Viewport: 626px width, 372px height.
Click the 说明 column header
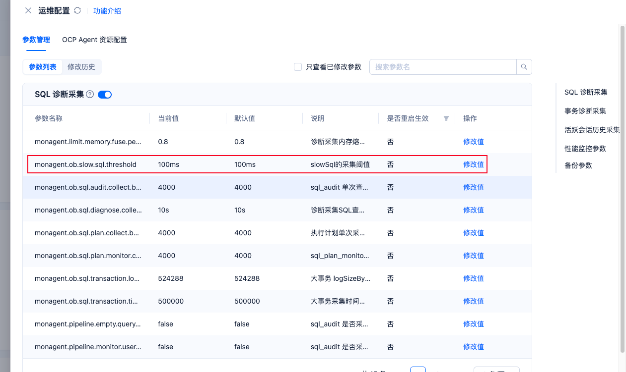[318, 118]
